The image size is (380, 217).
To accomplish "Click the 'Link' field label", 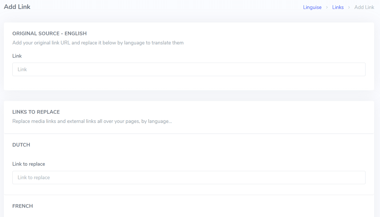I will [17, 56].
